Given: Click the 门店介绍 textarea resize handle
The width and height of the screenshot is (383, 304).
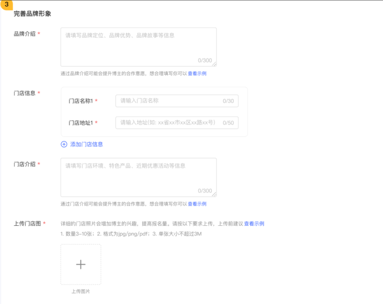Looking at the screenshot, I should tap(214, 194).
